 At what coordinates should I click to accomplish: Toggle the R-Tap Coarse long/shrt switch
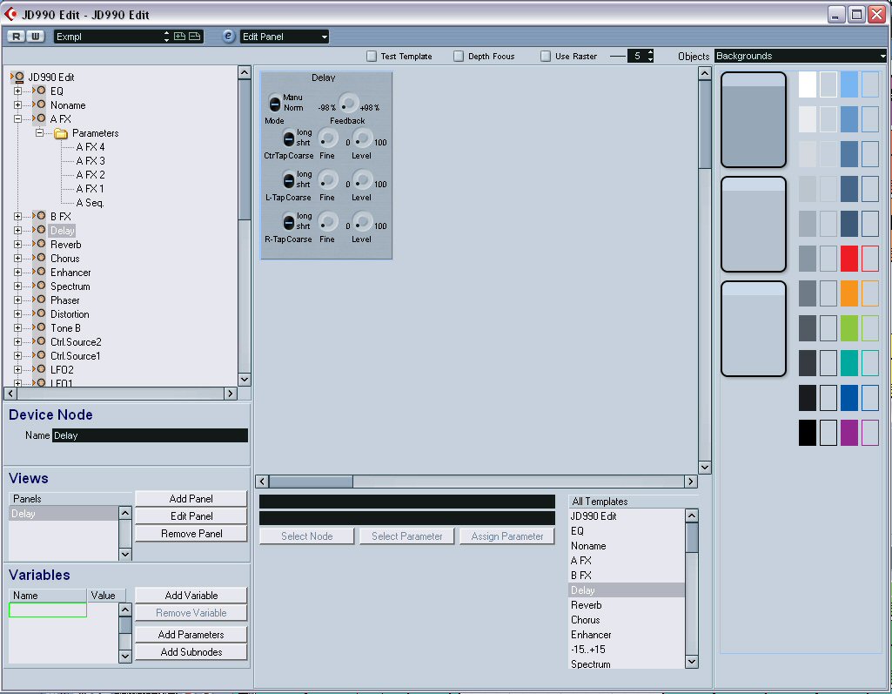click(x=289, y=222)
